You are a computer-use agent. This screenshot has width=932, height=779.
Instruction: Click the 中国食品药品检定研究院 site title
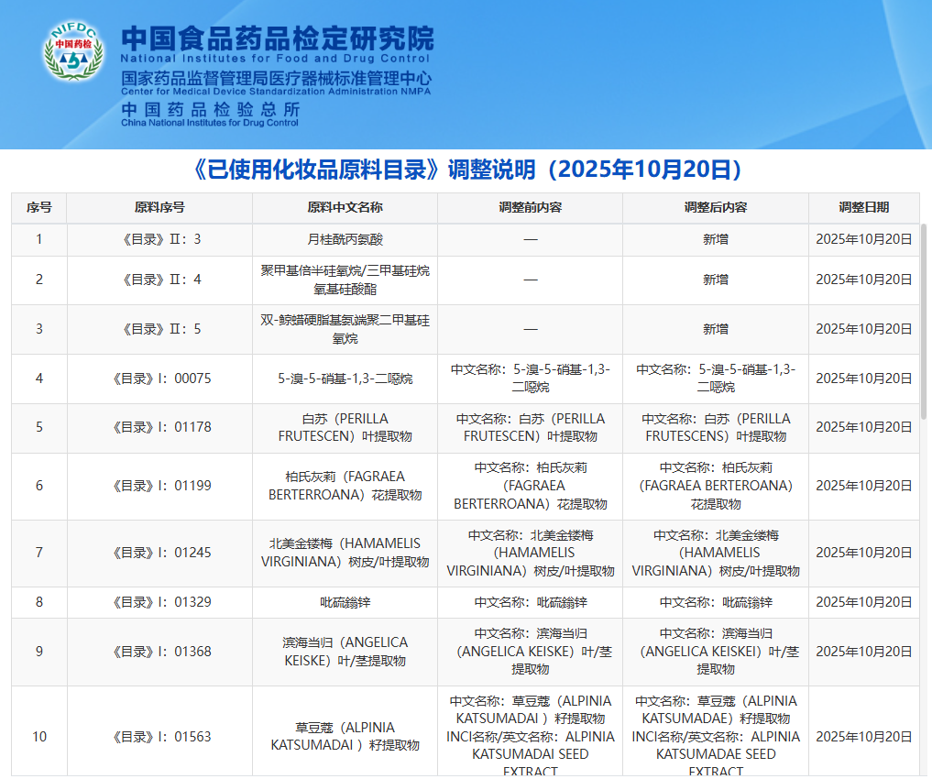click(x=277, y=38)
